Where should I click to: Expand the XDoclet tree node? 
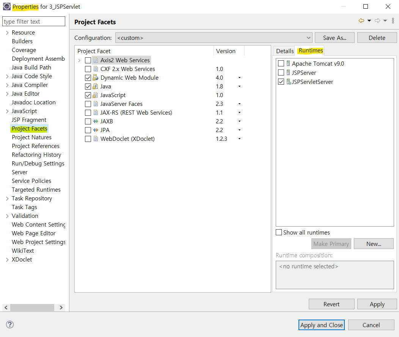pyautogui.click(x=7, y=259)
